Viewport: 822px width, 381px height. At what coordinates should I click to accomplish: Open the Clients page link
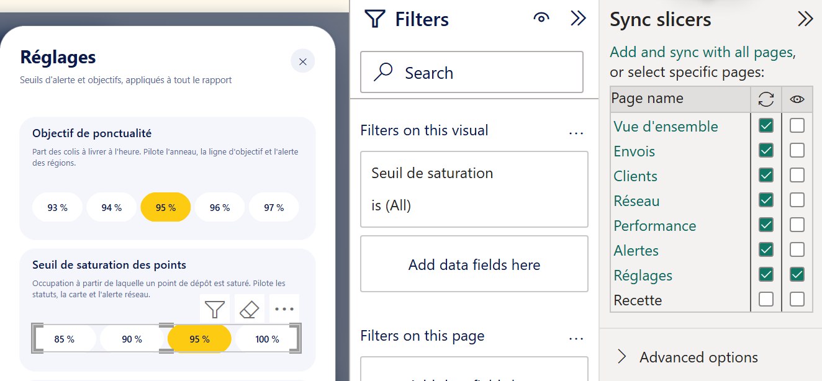click(x=635, y=176)
